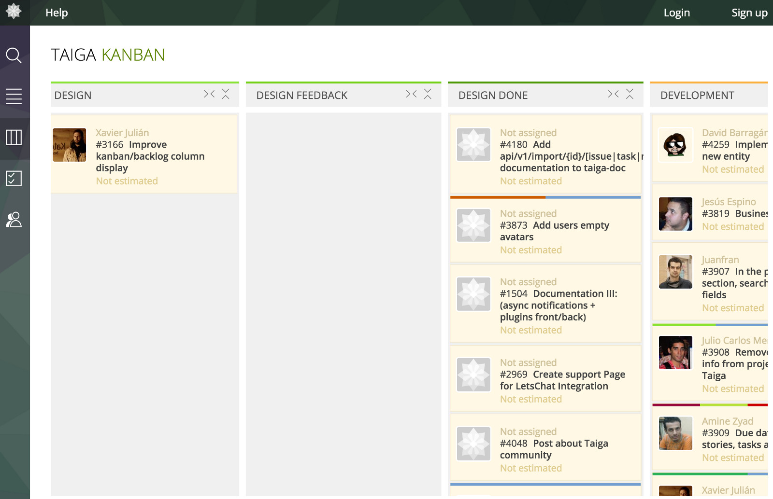Open story #3907 in the Development column
Image resolution: width=773 pixels, height=499 pixels.
tap(735, 283)
